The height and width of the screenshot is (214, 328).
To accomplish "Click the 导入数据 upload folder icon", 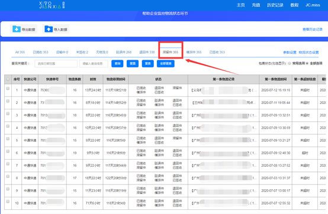I will tap(49, 29).
